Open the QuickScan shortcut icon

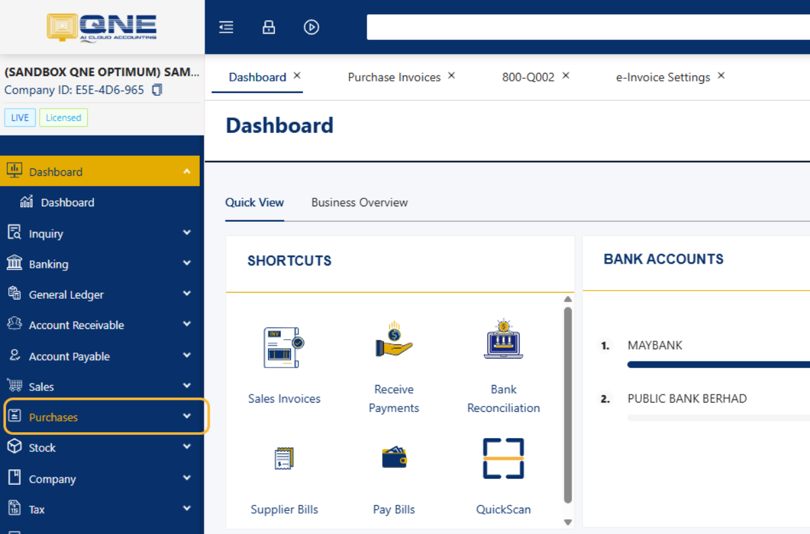point(504,458)
